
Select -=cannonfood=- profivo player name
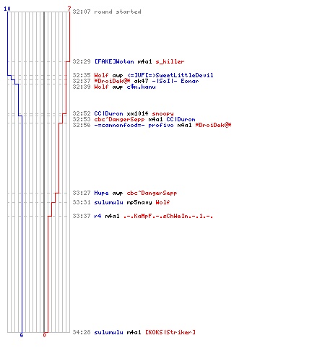pos(134,125)
